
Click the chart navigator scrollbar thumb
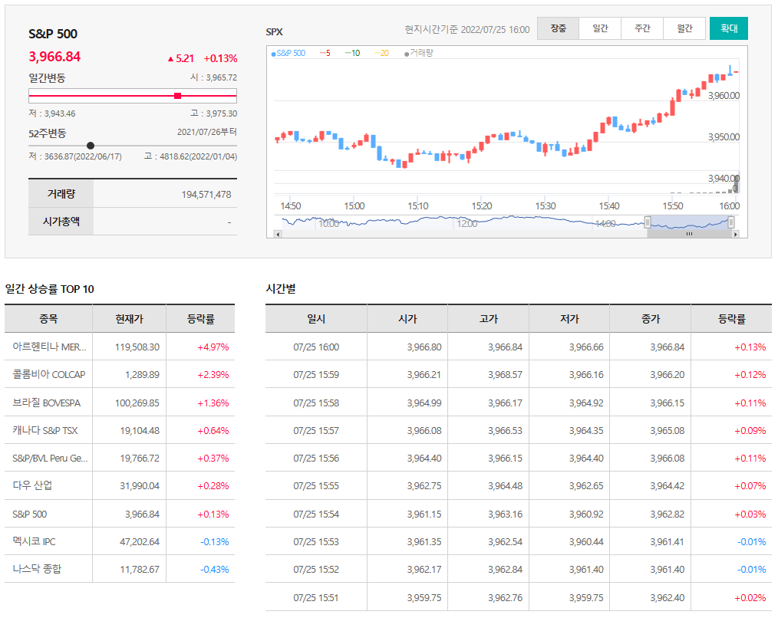689,234
